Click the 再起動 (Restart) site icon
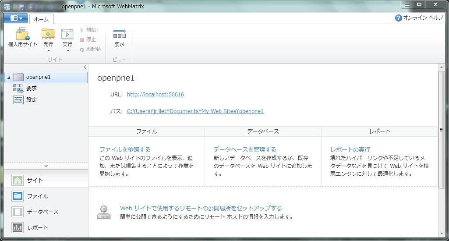Image resolution: width=449 pixels, height=241 pixels. (x=81, y=50)
